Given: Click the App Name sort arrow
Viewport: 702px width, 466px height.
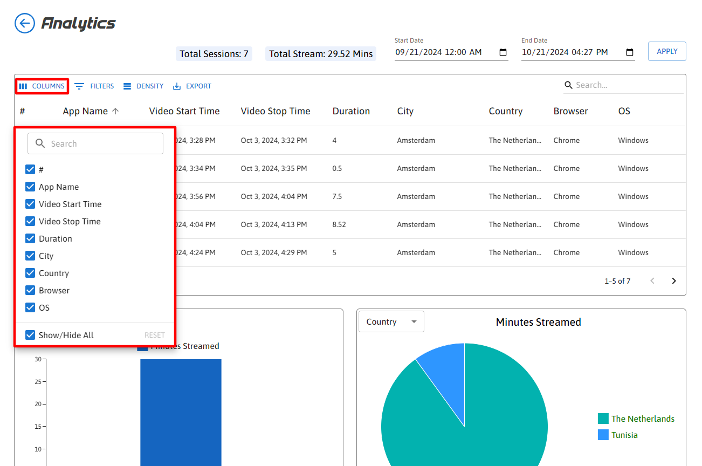Looking at the screenshot, I should click(x=115, y=111).
